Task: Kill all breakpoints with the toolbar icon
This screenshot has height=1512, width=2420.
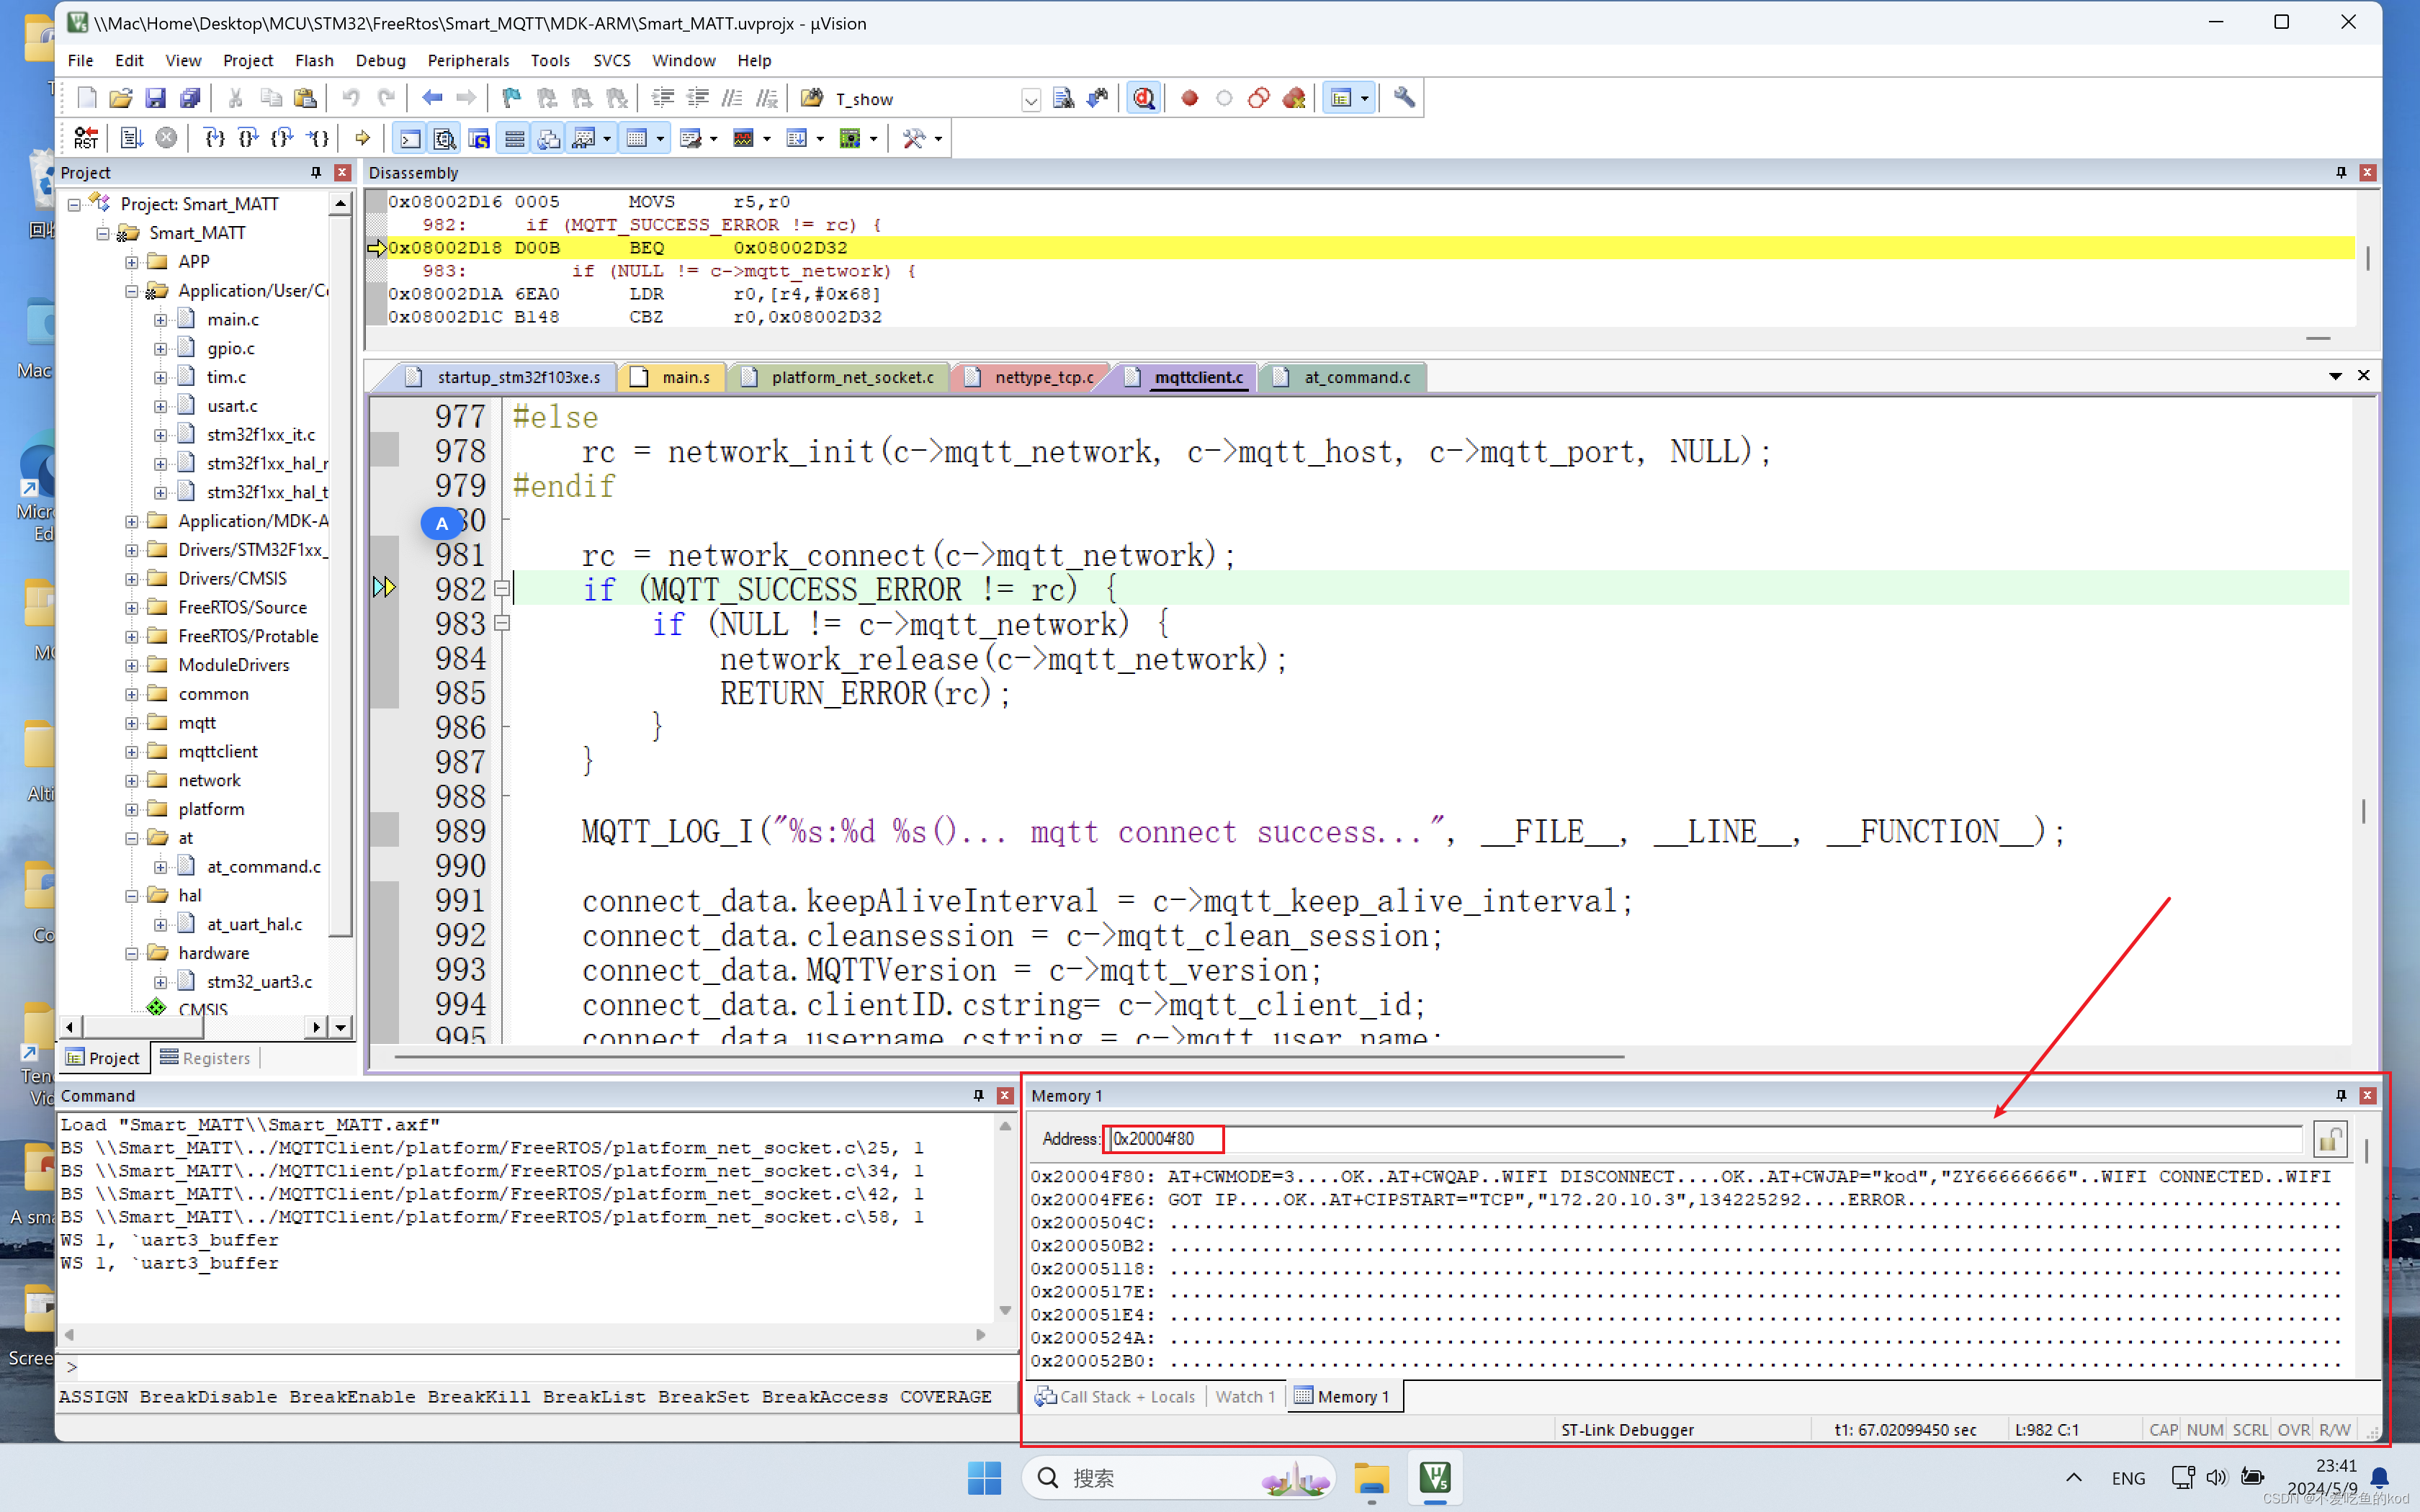Action: click(x=1295, y=97)
